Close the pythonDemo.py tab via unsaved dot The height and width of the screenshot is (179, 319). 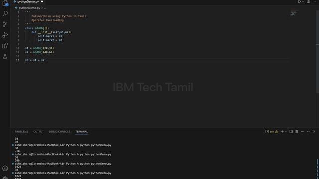pyautogui.click(x=42, y=2)
